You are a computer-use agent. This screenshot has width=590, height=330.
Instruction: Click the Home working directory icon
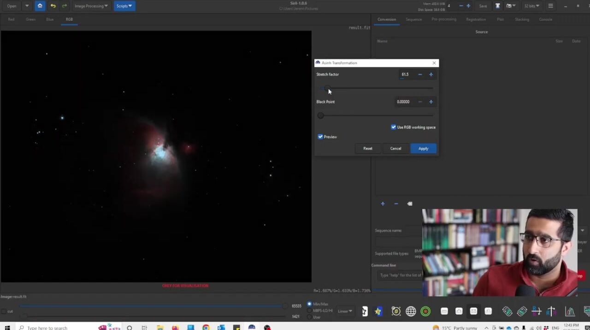(x=40, y=6)
